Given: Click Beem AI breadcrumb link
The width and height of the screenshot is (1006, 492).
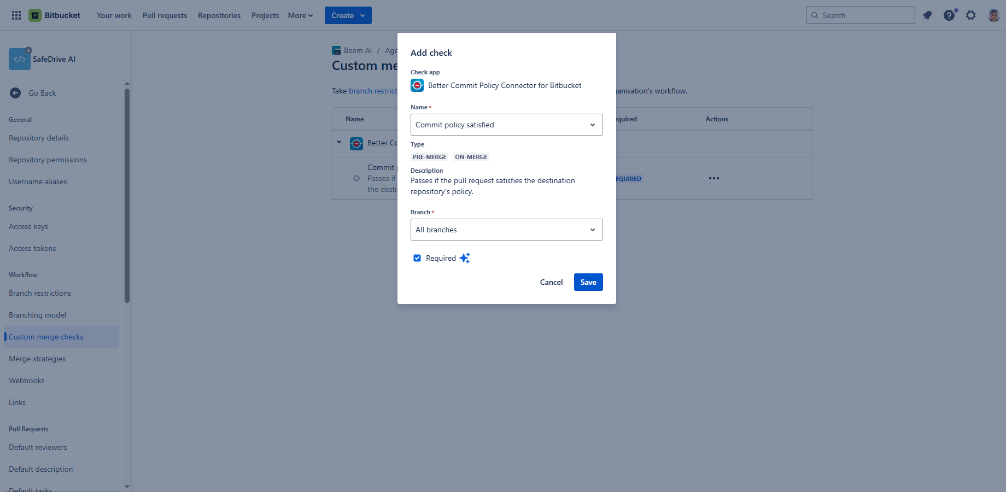Looking at the screenshot, I should pyautogui.click(x=358, y=50).
